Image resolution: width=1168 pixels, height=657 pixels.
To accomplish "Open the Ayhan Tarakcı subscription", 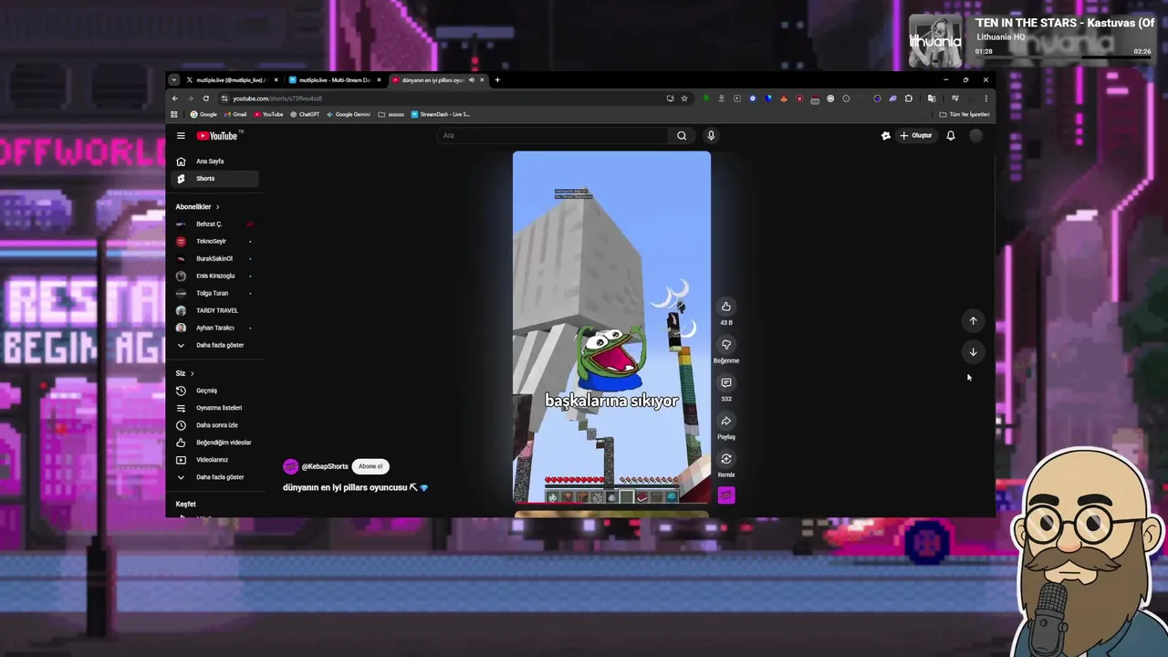I will [x=215, y=328].
